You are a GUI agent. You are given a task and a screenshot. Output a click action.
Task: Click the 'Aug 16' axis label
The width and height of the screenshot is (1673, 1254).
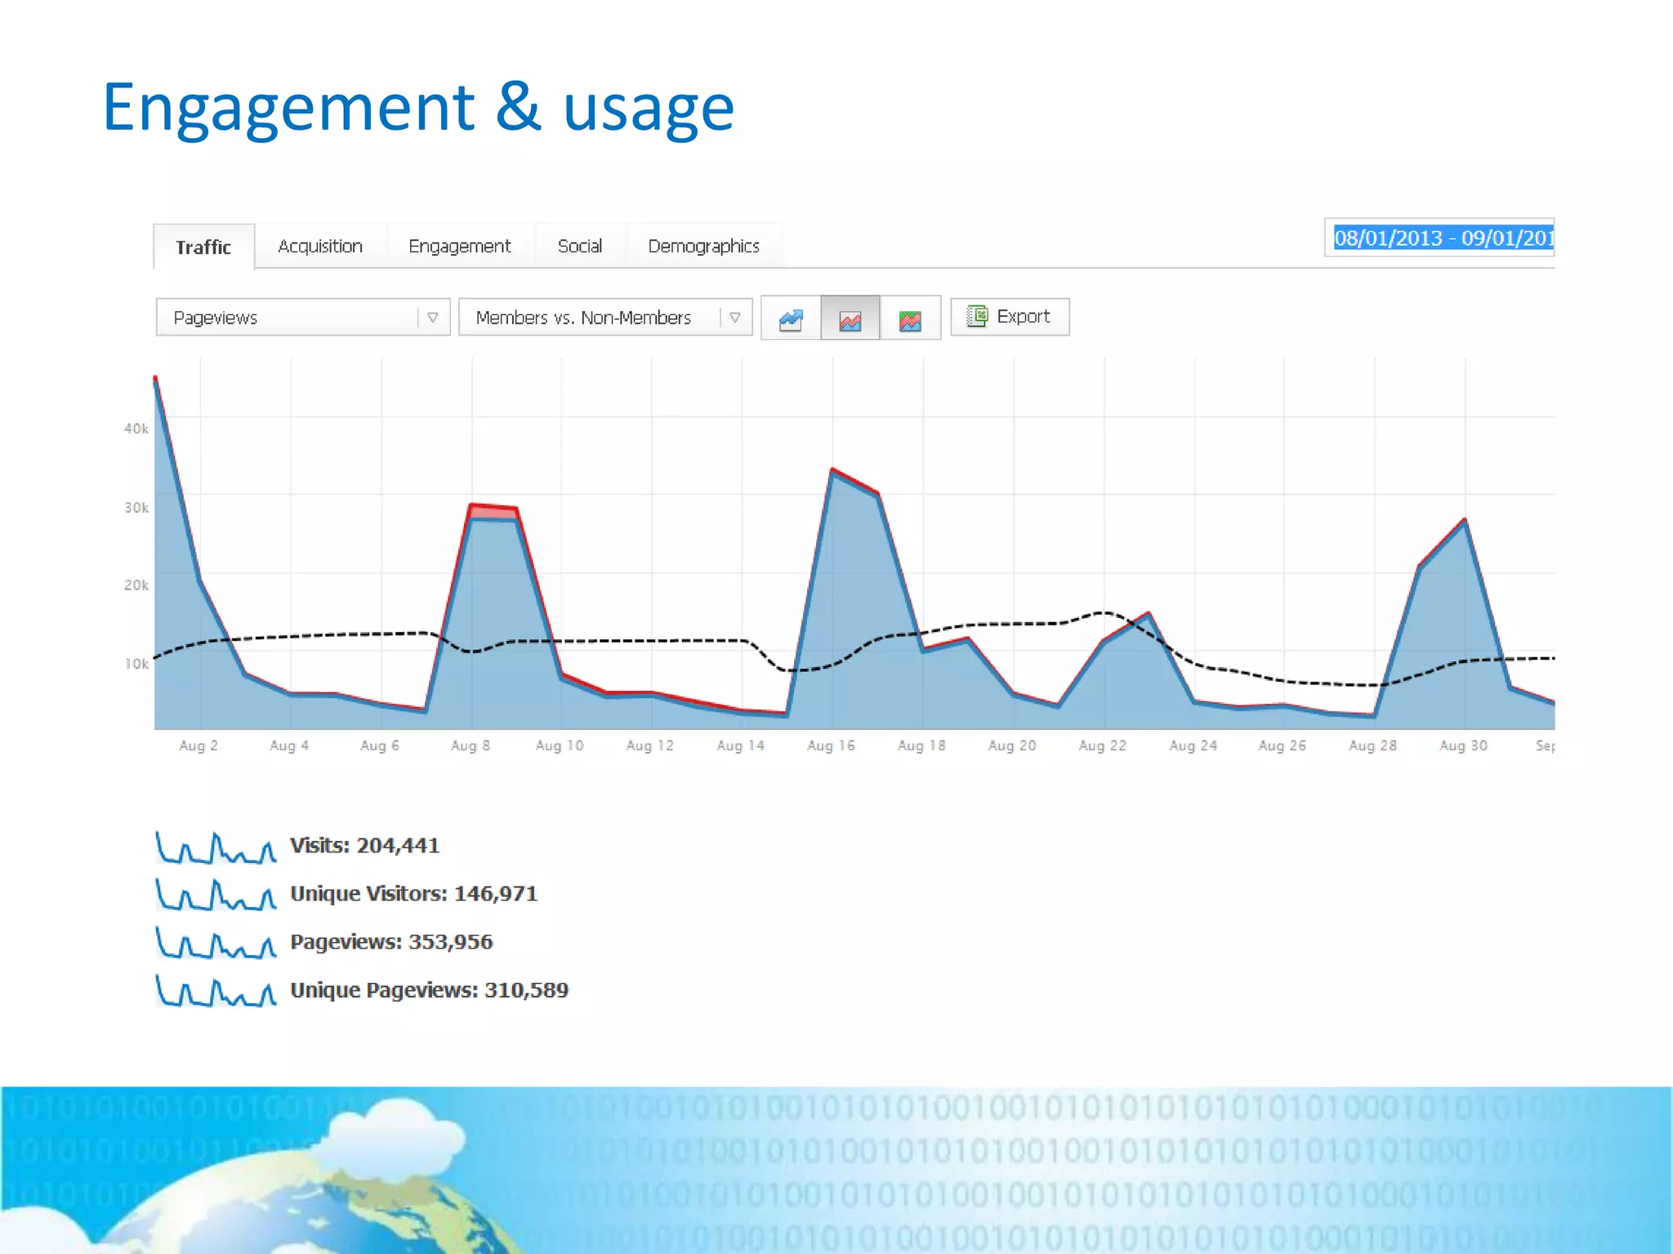tap(831, 745)
